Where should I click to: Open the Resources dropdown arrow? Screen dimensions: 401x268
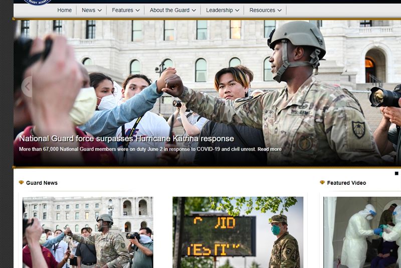[280, 10]
